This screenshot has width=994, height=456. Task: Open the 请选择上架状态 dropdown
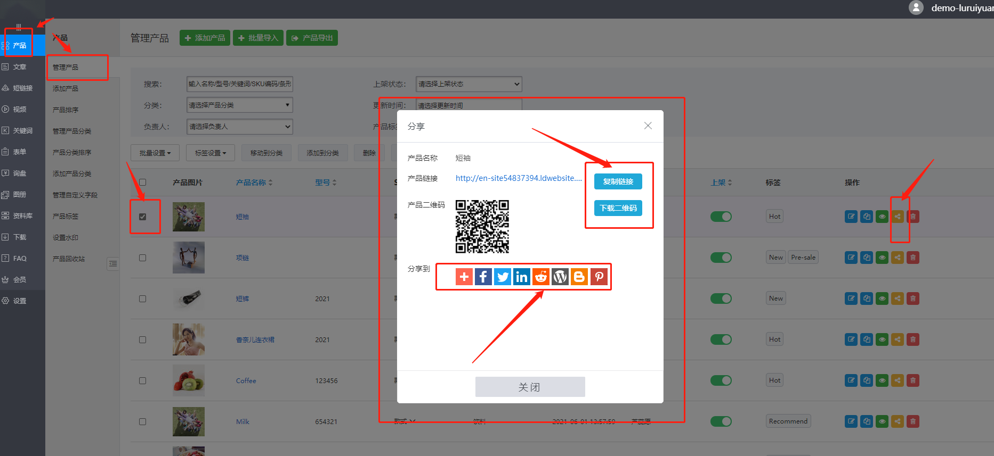click(468, 84)
